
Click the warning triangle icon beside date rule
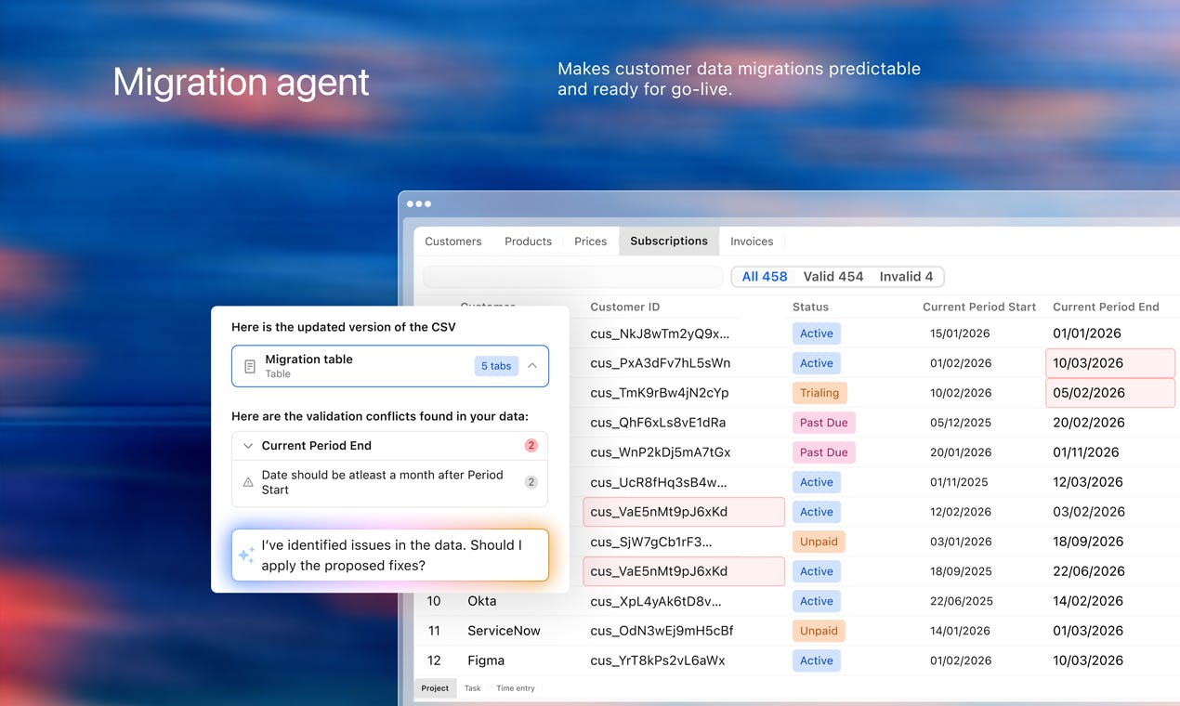click(248, 482)
